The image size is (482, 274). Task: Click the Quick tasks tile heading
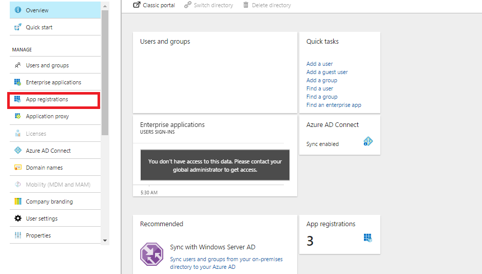(x=322, y=42)
